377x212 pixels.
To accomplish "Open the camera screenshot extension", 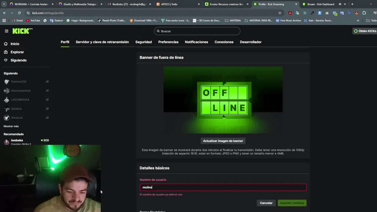I will pos(327,13).
